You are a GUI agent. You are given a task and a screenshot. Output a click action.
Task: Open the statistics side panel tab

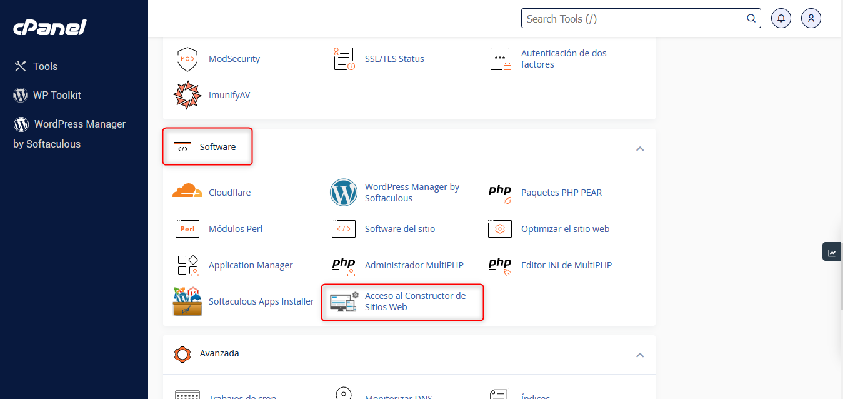coord(832,253)
